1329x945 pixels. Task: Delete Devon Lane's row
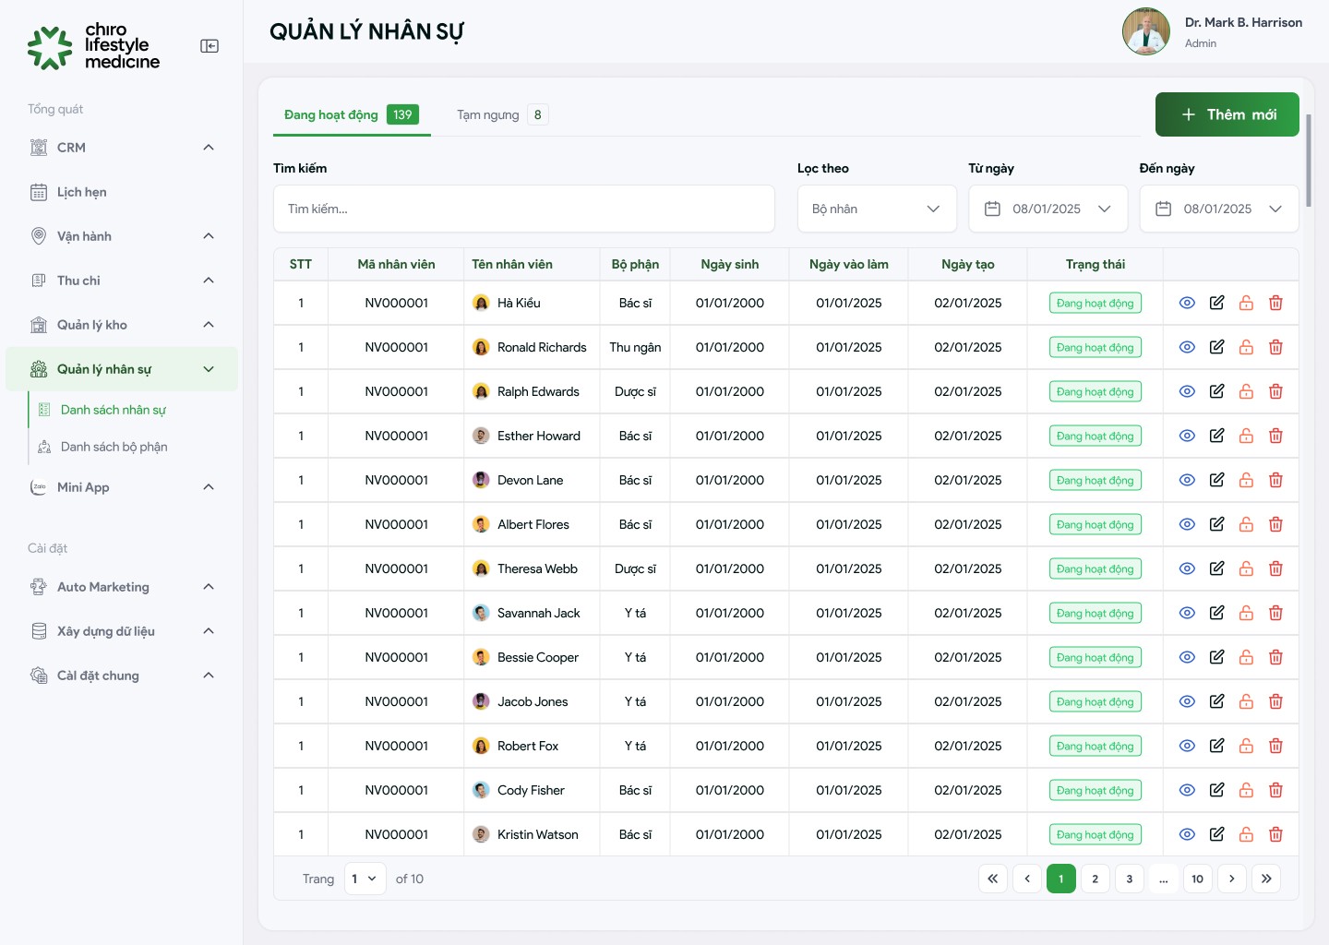1275,480
